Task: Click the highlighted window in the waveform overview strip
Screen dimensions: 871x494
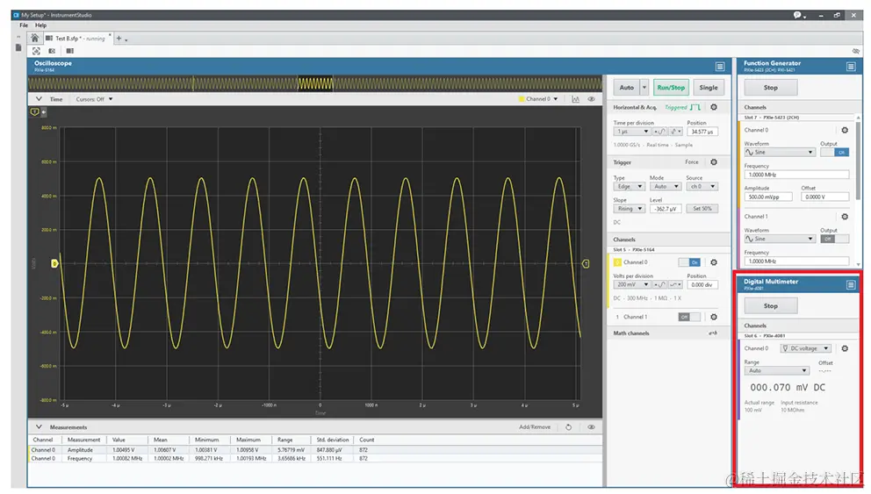Action: coord(315,84)
